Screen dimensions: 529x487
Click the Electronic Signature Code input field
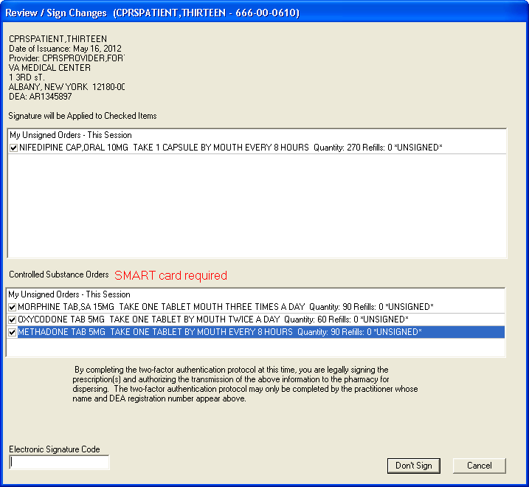coord(59,463)
